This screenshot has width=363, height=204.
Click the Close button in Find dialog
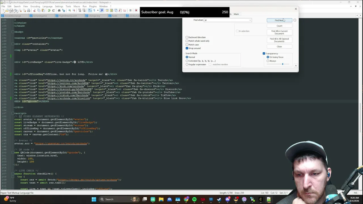(x=279, y=47)
